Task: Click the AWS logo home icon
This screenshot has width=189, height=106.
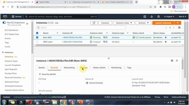Action: tap(5, 16)
